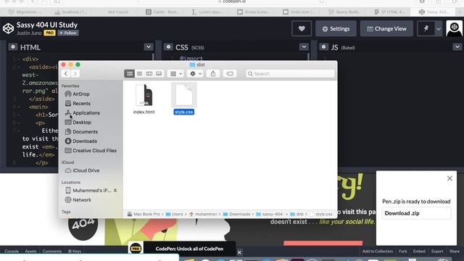464x261 pixels.
Task: Click Add to Collection
Action: pos(378,252)
